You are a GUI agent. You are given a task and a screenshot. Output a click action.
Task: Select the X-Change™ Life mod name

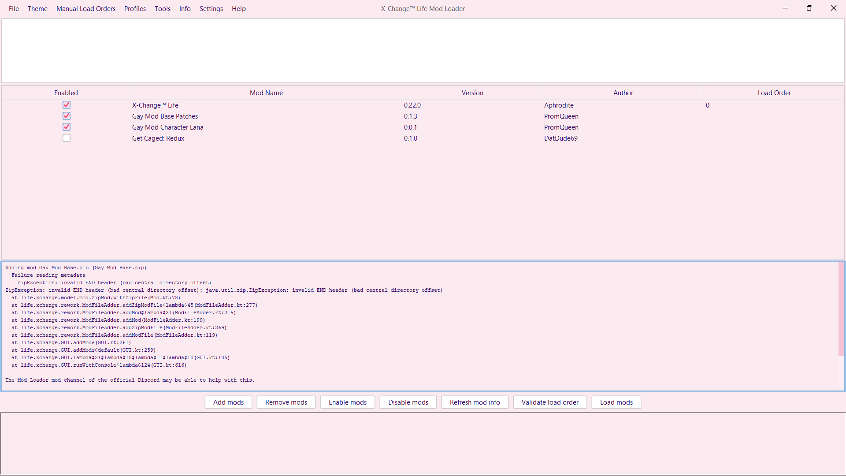(x=155, y=105)
